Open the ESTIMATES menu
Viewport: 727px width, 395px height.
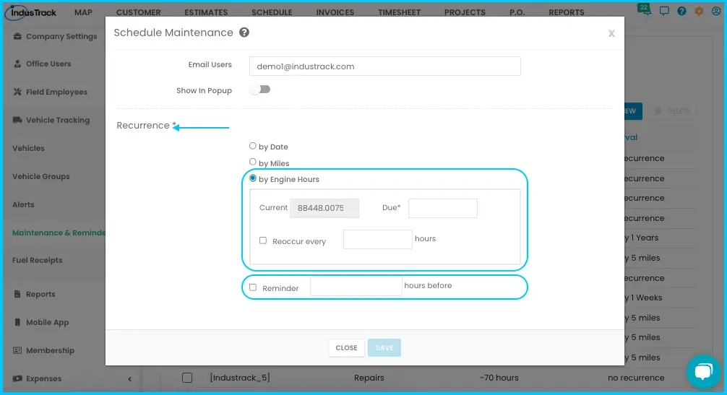(206, 12)
